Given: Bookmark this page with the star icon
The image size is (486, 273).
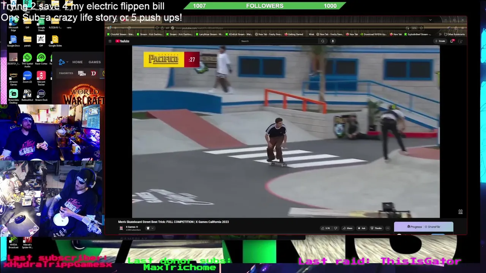Looking at the screenshot, I should coord(421,28).
